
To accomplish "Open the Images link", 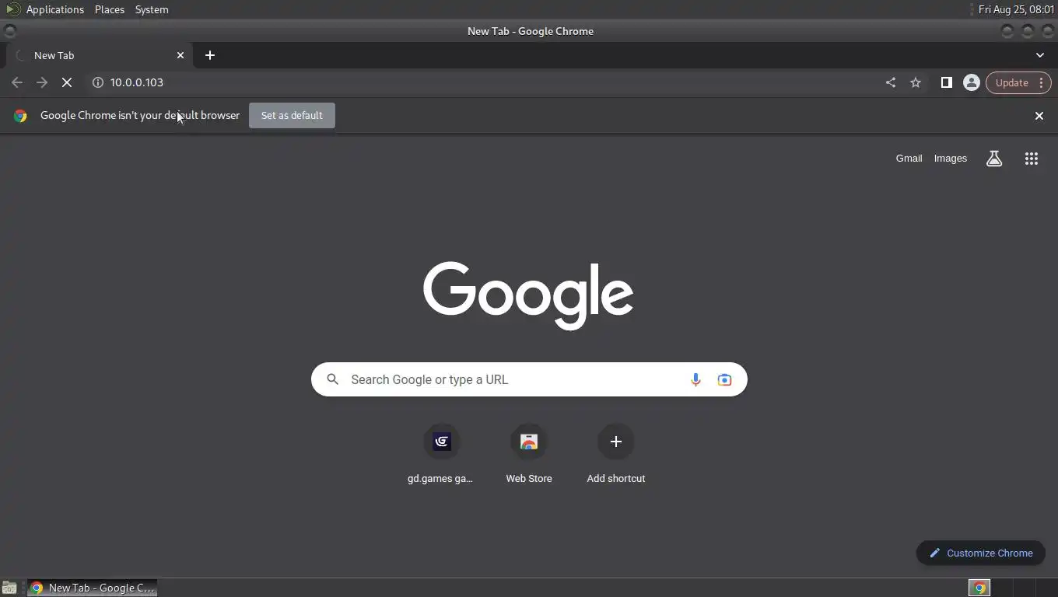I will 951,159.
